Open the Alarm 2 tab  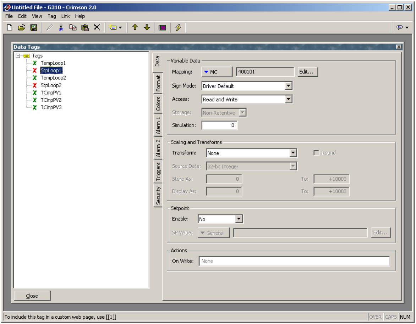158,148
